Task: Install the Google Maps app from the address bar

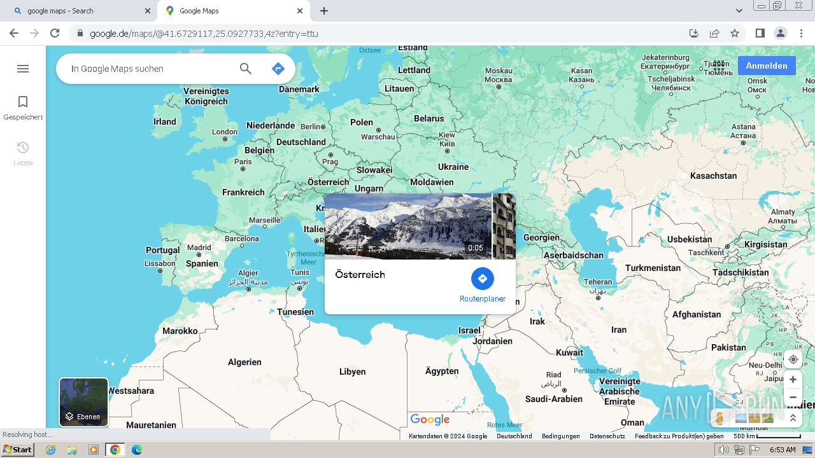Action: pos(694,33)
